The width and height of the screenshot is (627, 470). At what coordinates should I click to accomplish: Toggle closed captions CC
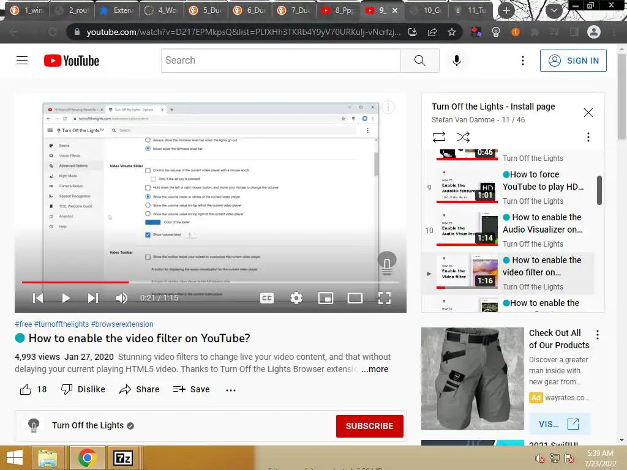[x=267, y=298]
